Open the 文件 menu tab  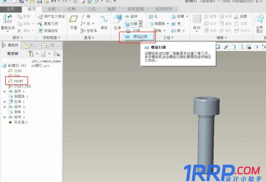point(11,9)
